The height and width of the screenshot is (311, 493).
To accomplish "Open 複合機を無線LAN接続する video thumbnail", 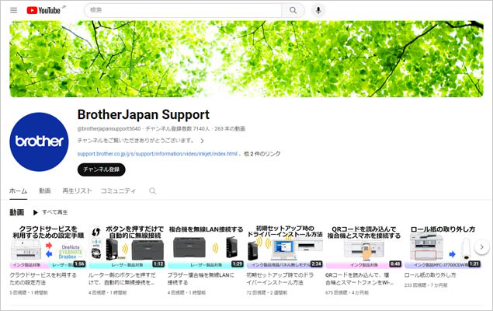I will pyautogui.click(x=206, y=246).
